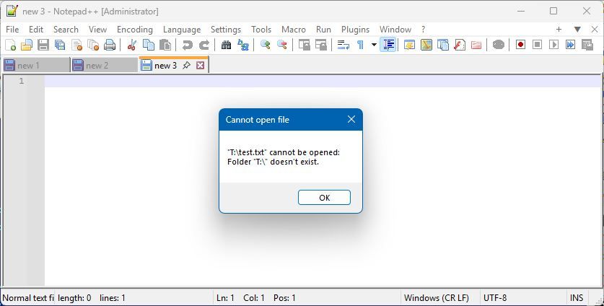
Task: Click the Paste toolbar icon
Action: click(165, 45)
